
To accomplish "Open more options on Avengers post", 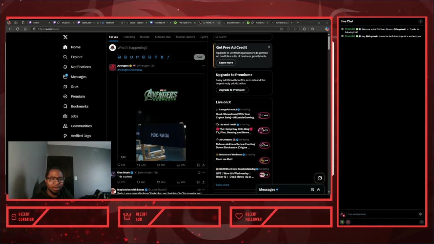I will (203, 66).
